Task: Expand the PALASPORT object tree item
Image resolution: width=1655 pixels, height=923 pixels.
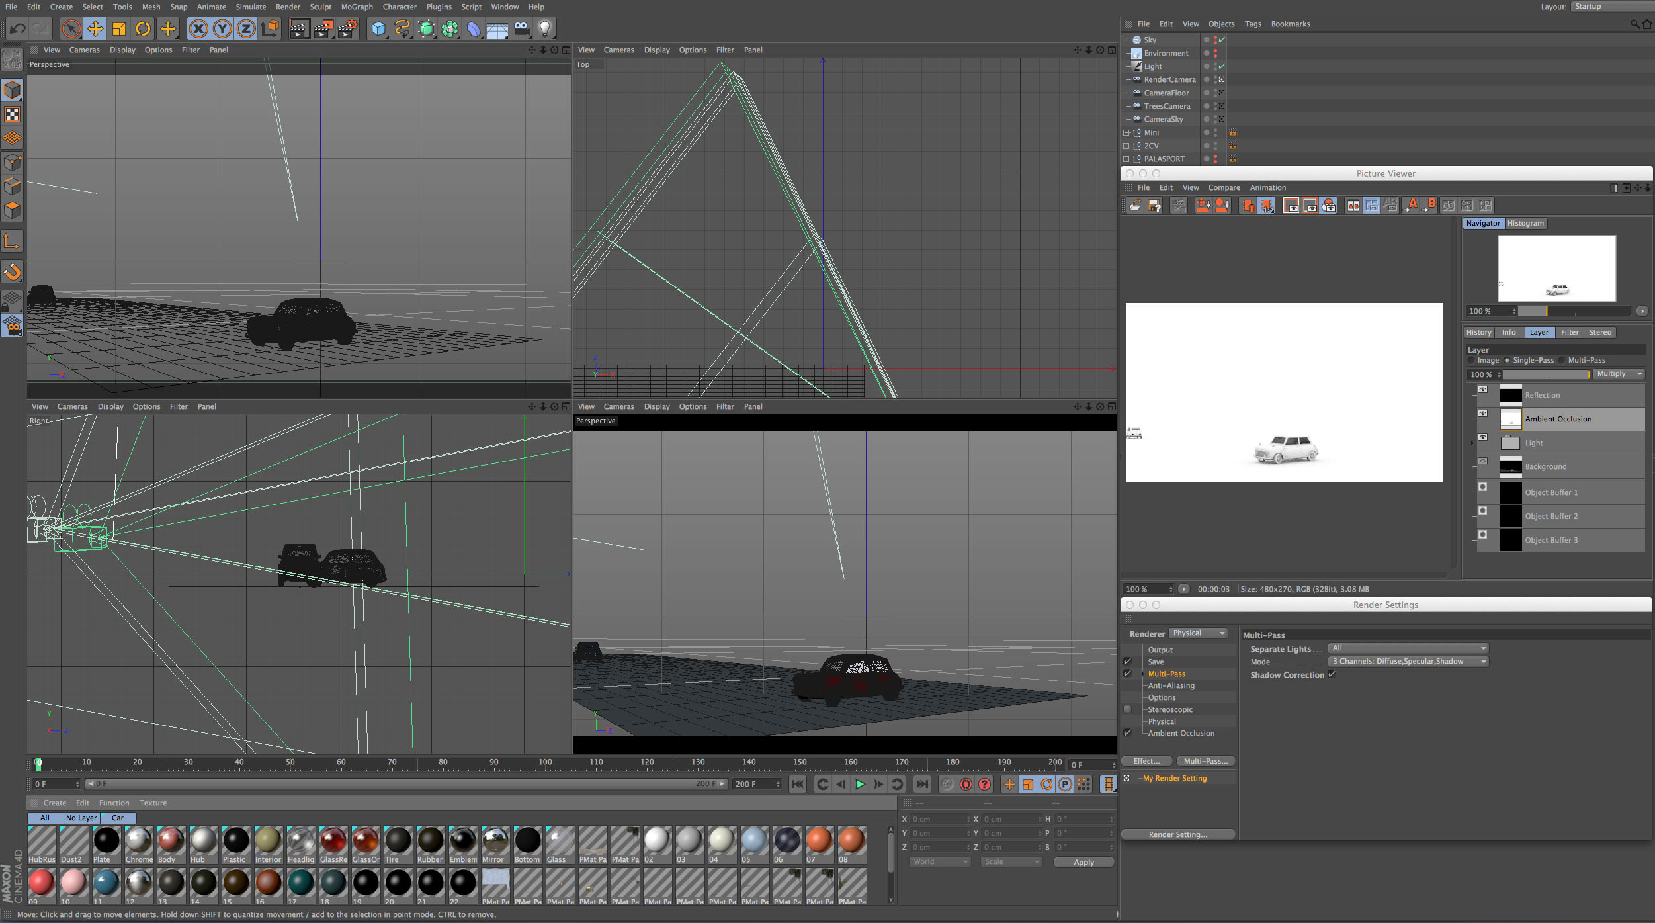Action: [x=1126, y=159]
